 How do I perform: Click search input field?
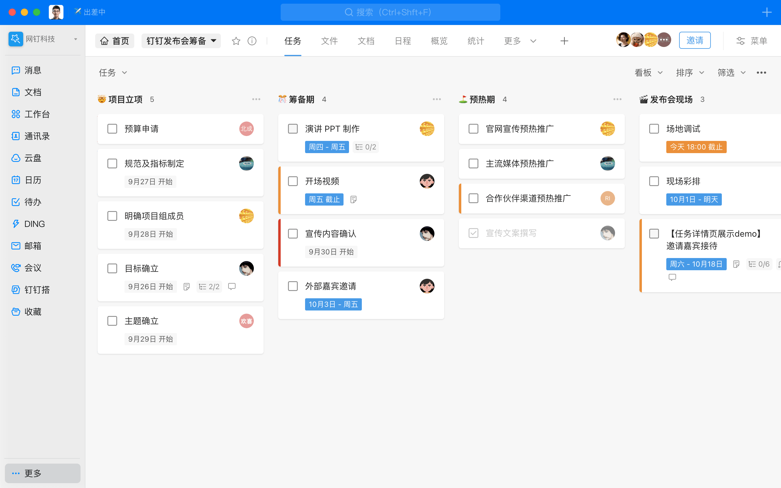click(x=390, y=11)
